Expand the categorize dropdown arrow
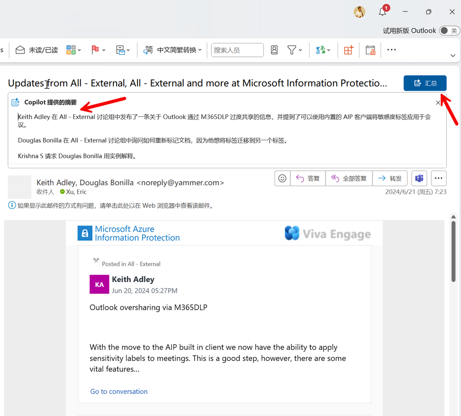The width and height of the screenshot is (461, 416). click(79, 50)
